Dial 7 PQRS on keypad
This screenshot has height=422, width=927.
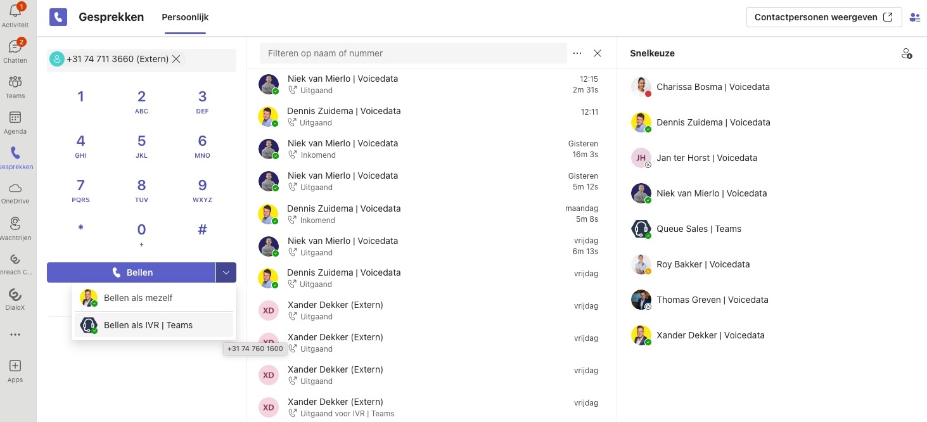coord(80,191)
